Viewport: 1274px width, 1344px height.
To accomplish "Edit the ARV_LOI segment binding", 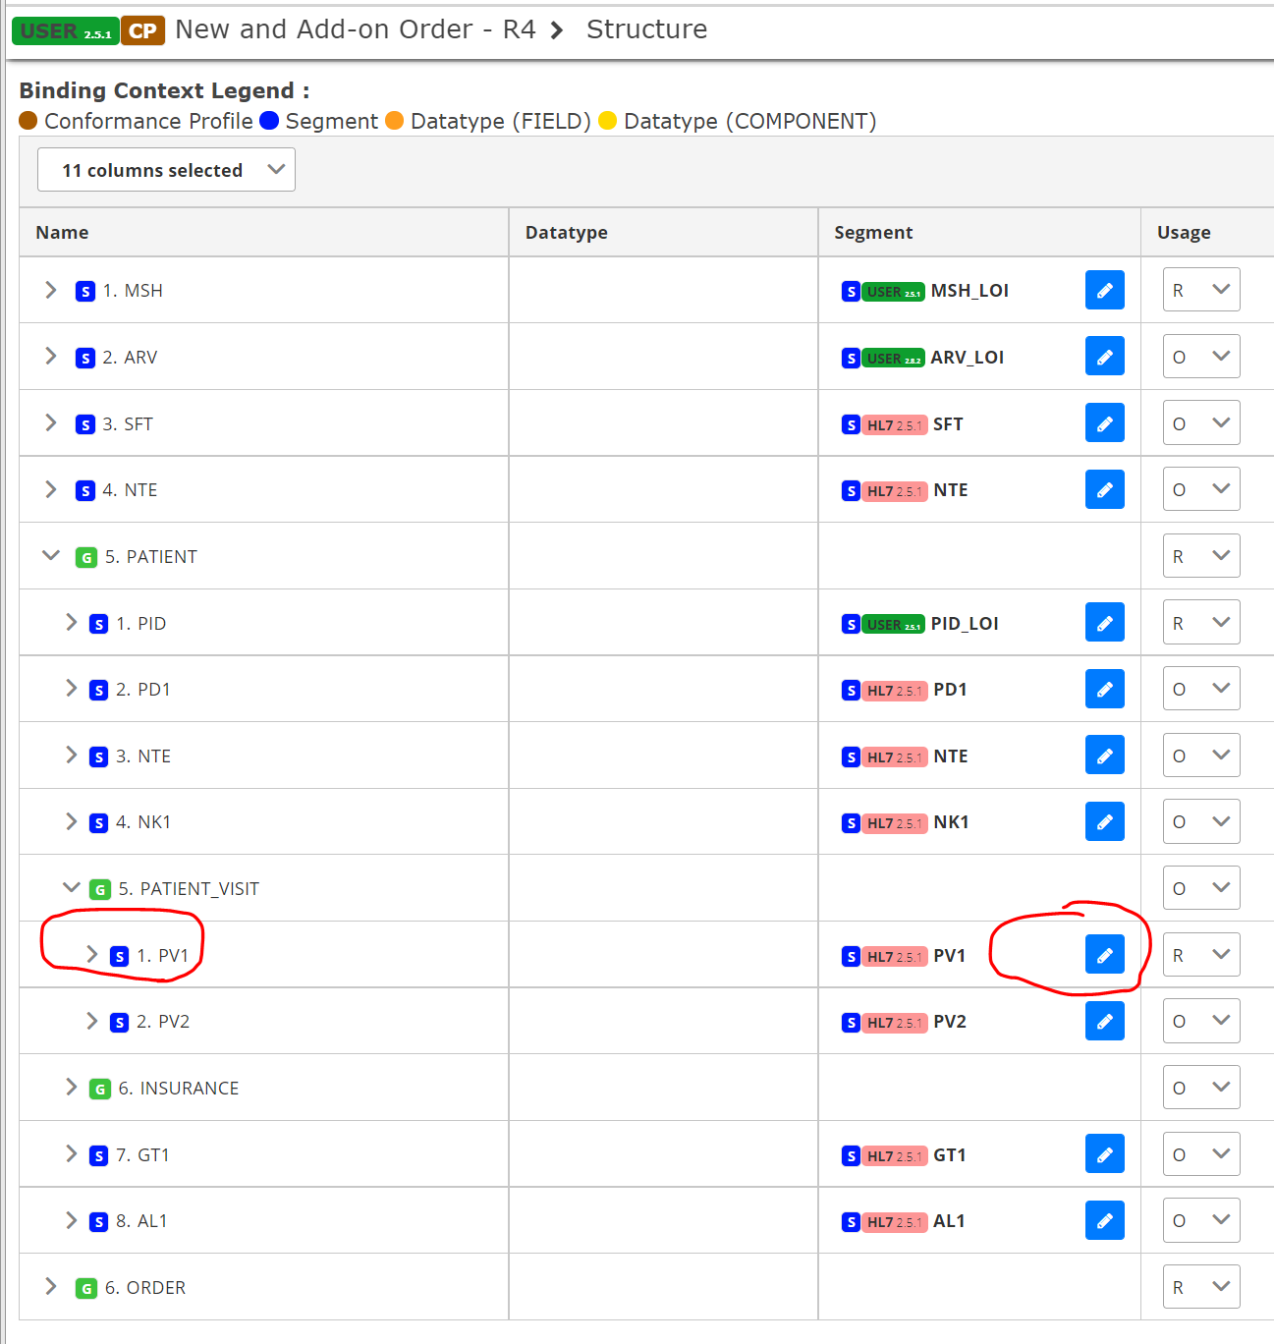I will click(1104, 356).
